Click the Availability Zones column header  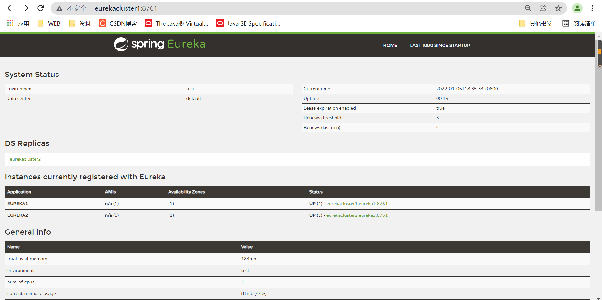[x=186, y=192]
